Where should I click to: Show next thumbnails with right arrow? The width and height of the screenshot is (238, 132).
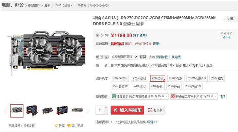point(88,111)
